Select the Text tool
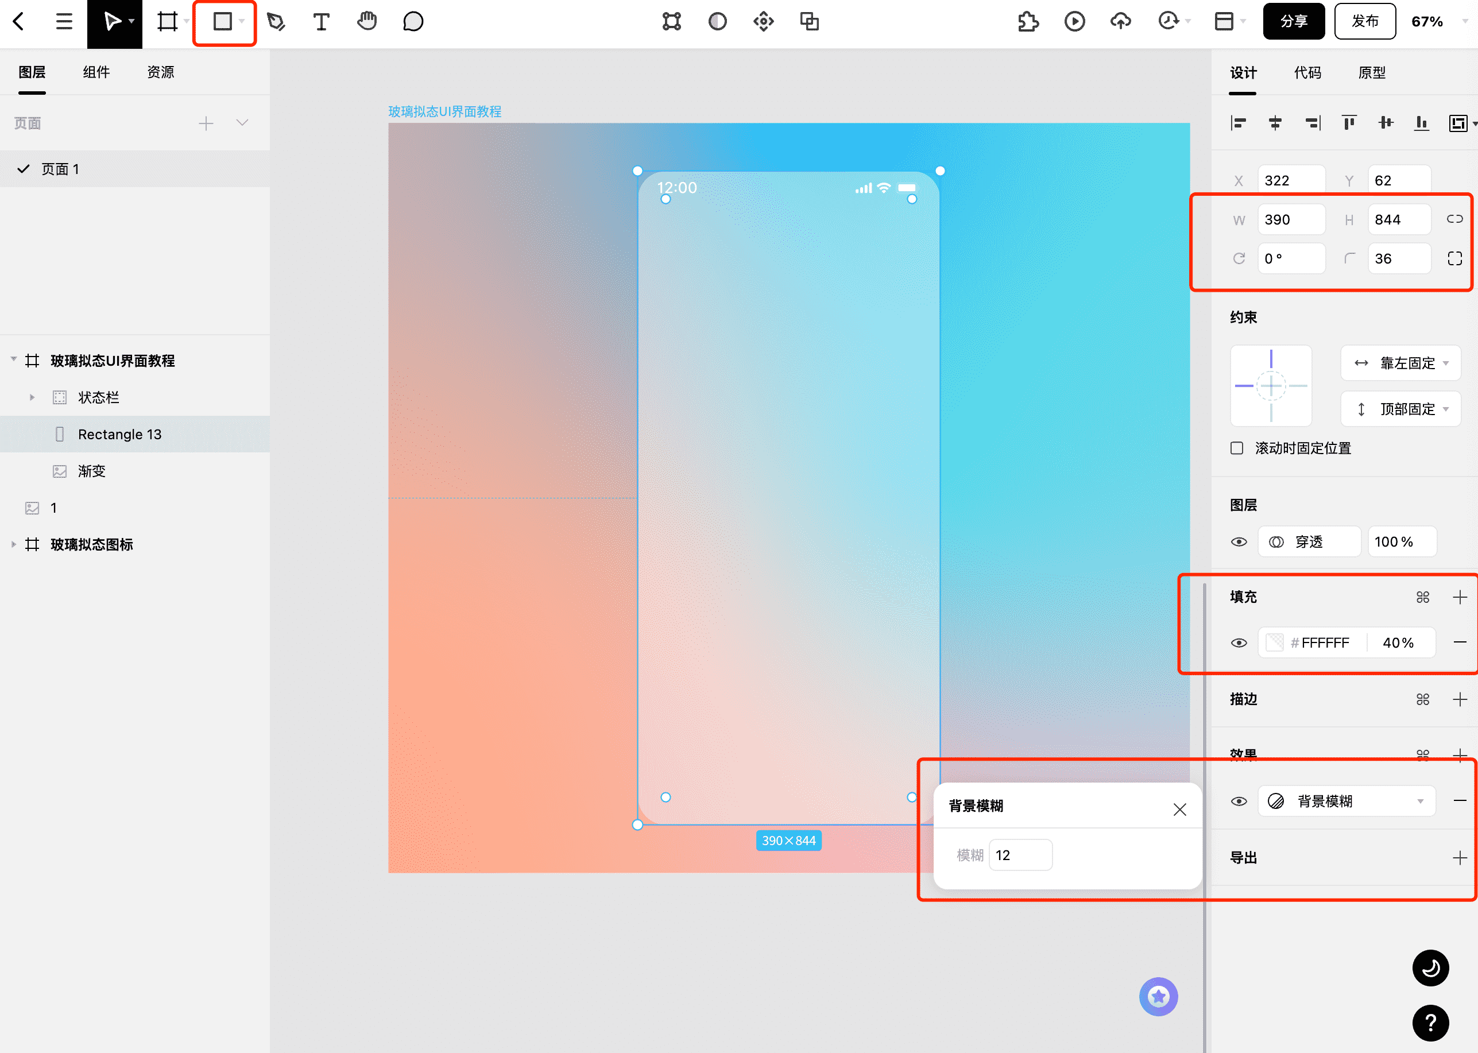Viewport: 1478px width, 1053px height. pos(321,21)
